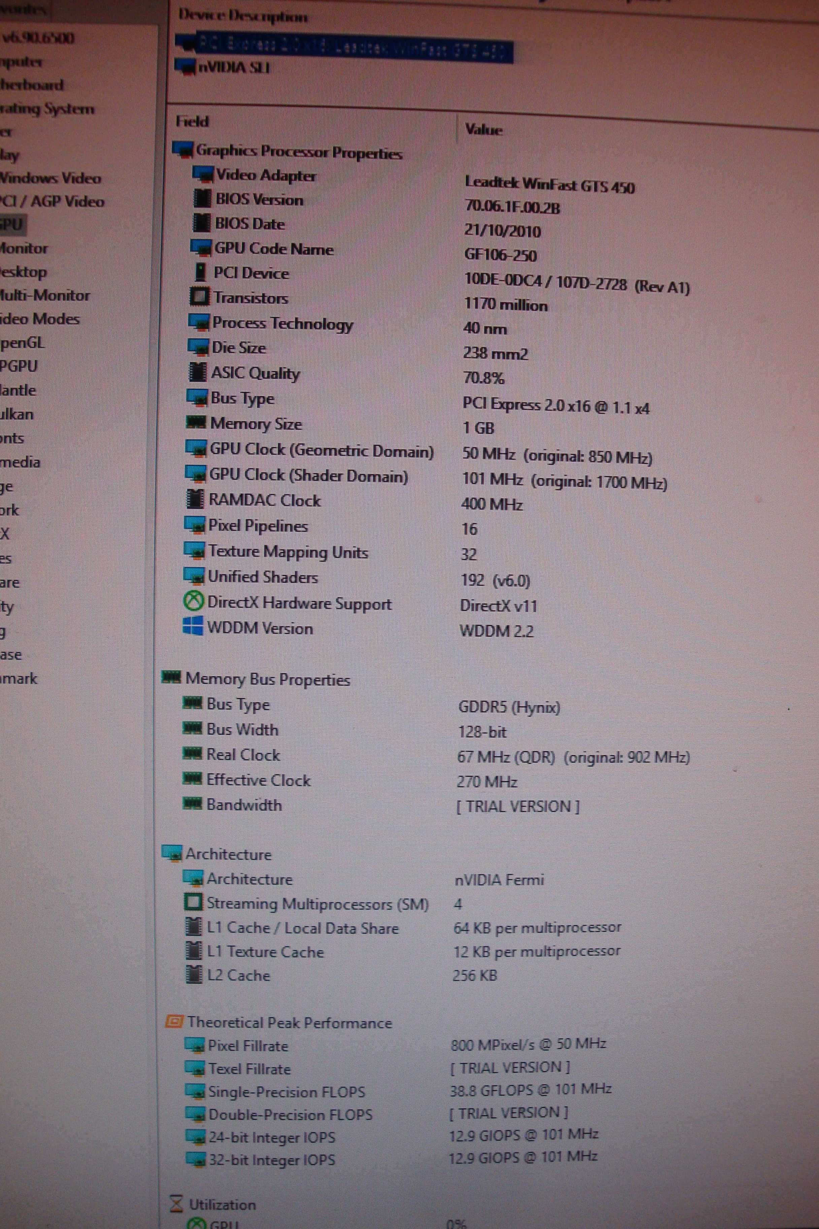The height and width of the screenshot is (1229, 819).
Task: Click the Field column header
Action: pos(192,121)
